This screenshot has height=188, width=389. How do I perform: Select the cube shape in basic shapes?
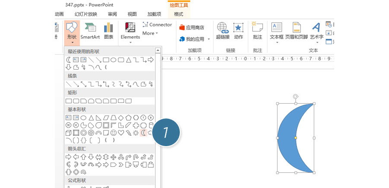[x=68, y=133]
